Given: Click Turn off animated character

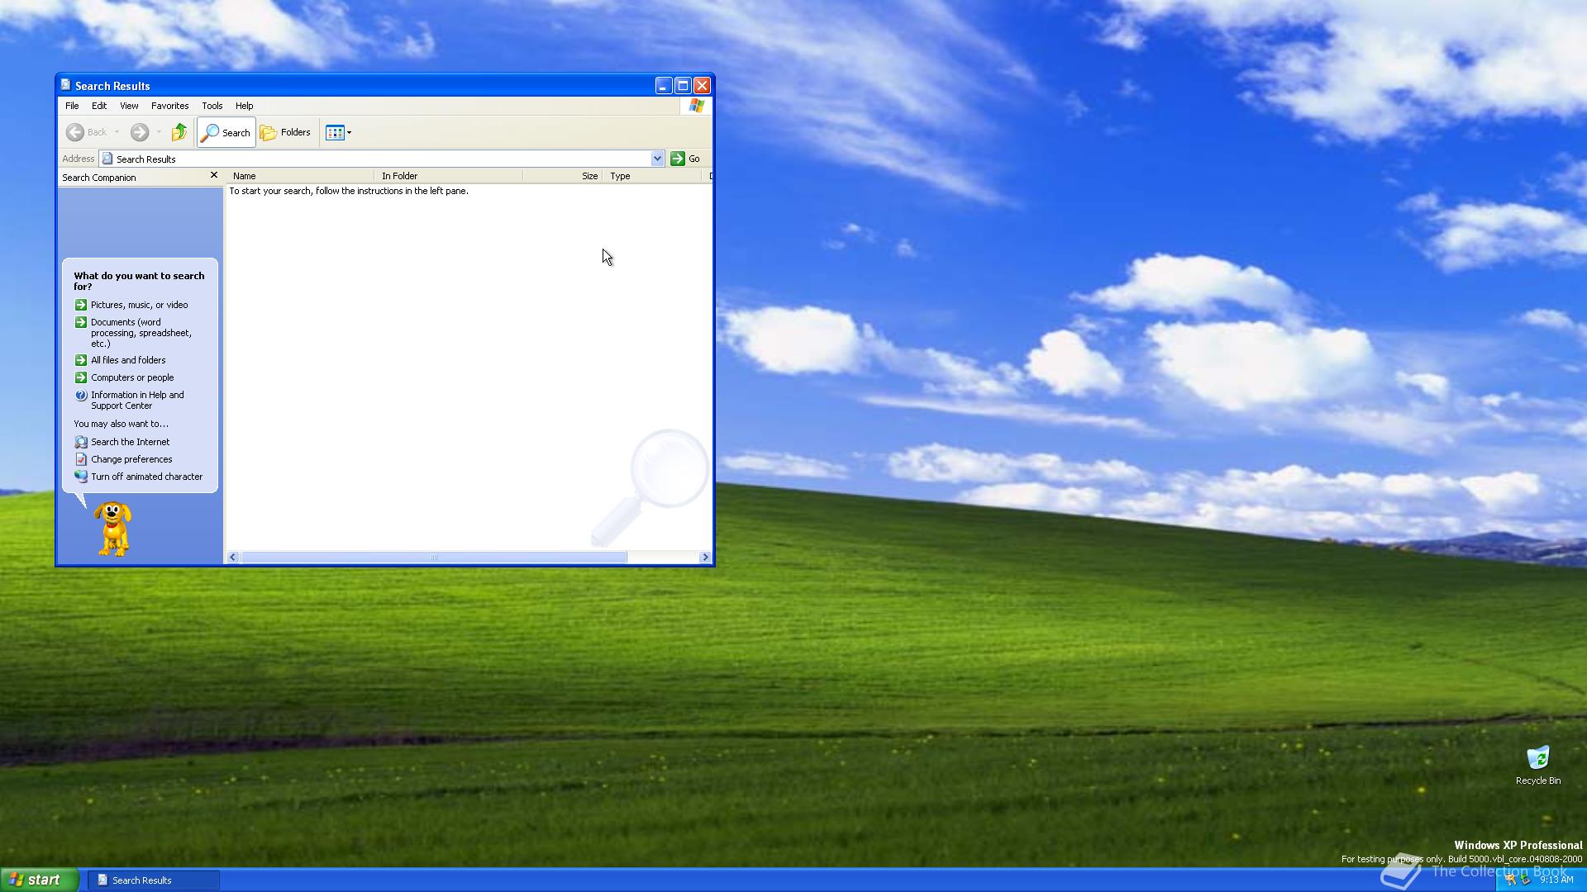Looking at the screenshot, I should 147,477.
